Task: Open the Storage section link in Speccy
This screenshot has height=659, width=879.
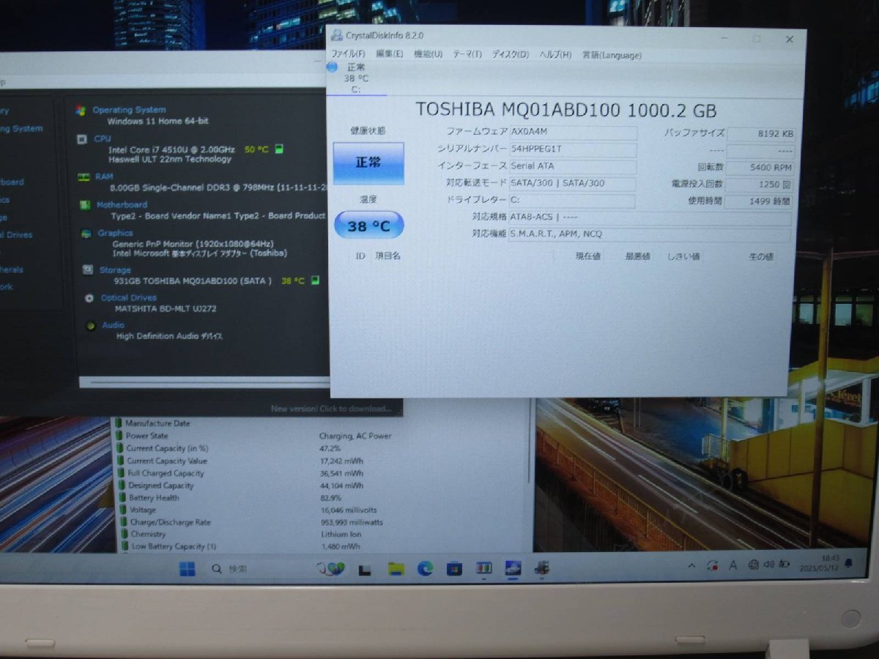Action: click(116, 270)
